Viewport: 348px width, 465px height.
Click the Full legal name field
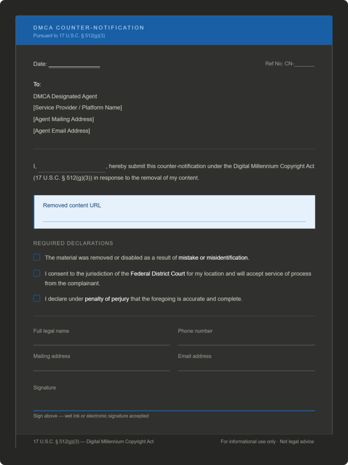pos(101,340)
